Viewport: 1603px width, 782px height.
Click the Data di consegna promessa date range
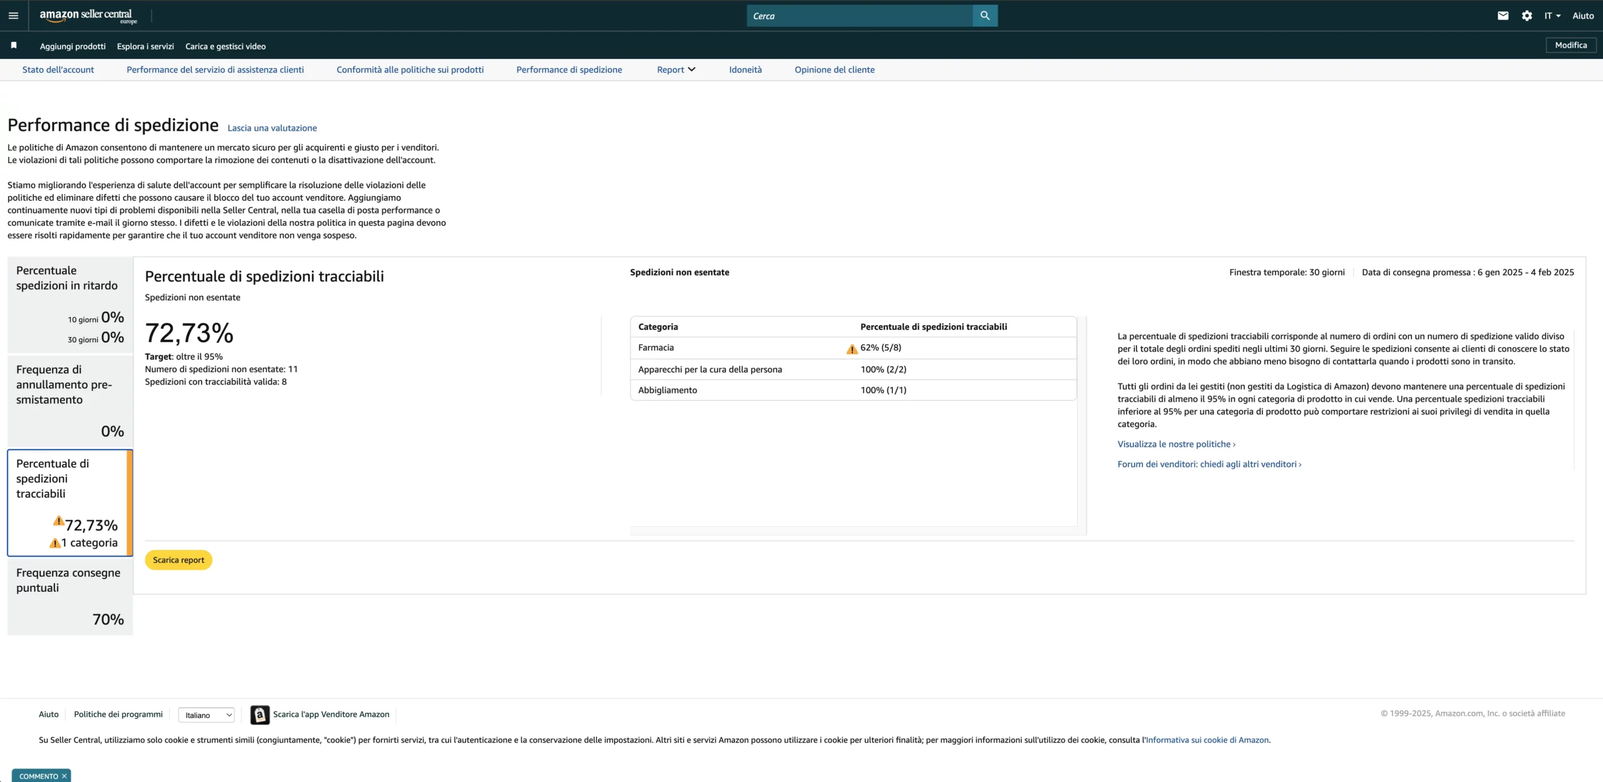pos(1468,272)
